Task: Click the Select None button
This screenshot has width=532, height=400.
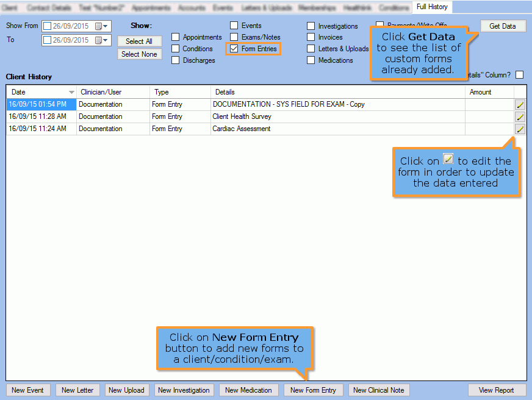Action: pos(139,54)
